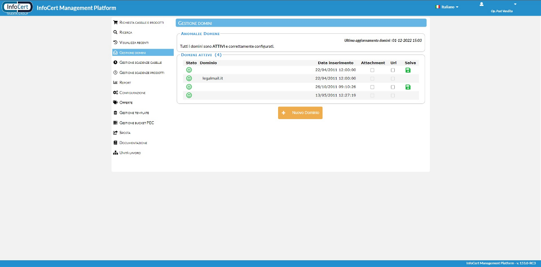This screenshot has width=541, height=267.
Task: Save the first domain row with green disk icon
Action: [x=408, y=70]
